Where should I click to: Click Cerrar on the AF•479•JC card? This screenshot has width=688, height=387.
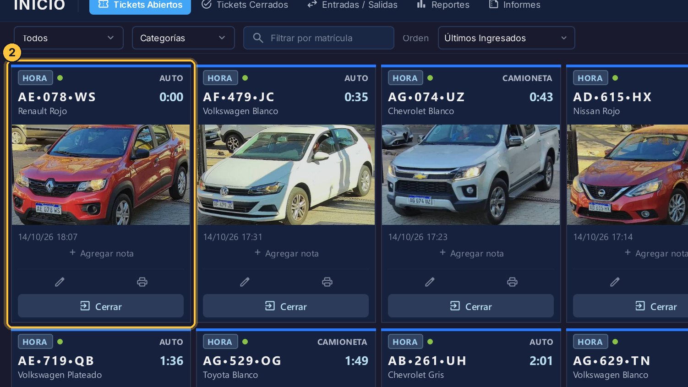pos(286,306)
